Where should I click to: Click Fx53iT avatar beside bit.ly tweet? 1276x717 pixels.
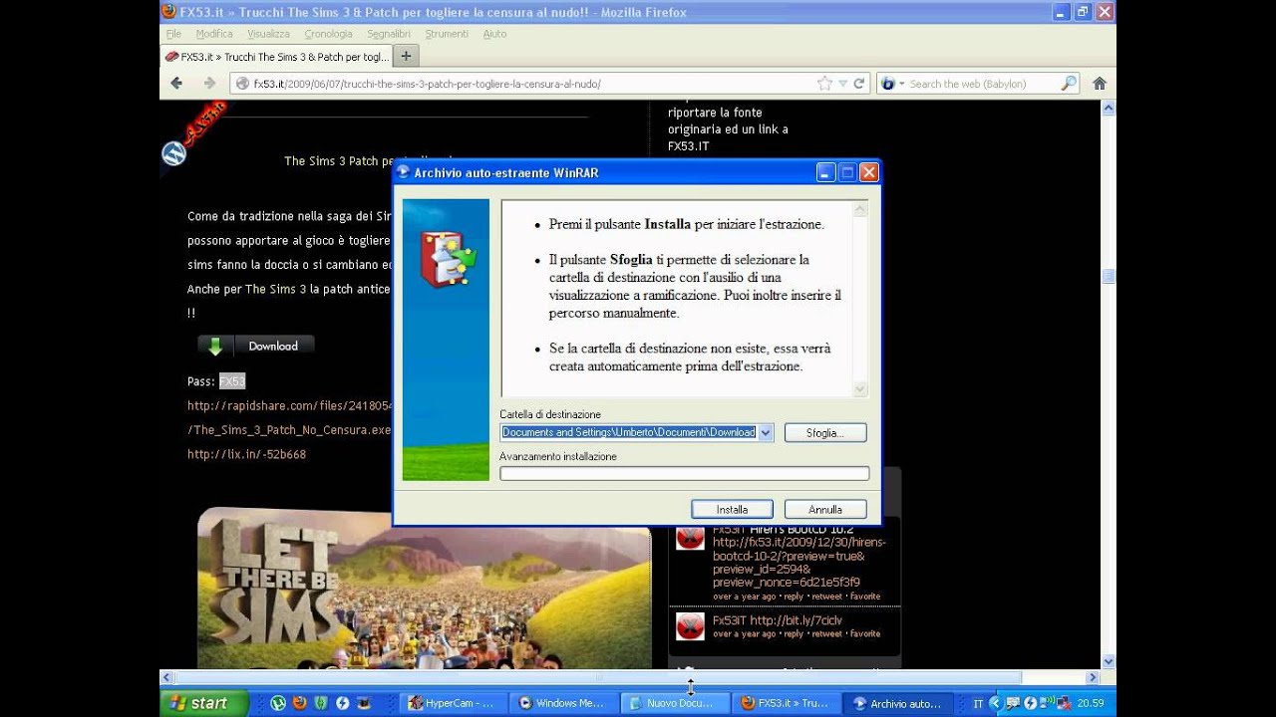pyautogui.click(x=690, y=626)
